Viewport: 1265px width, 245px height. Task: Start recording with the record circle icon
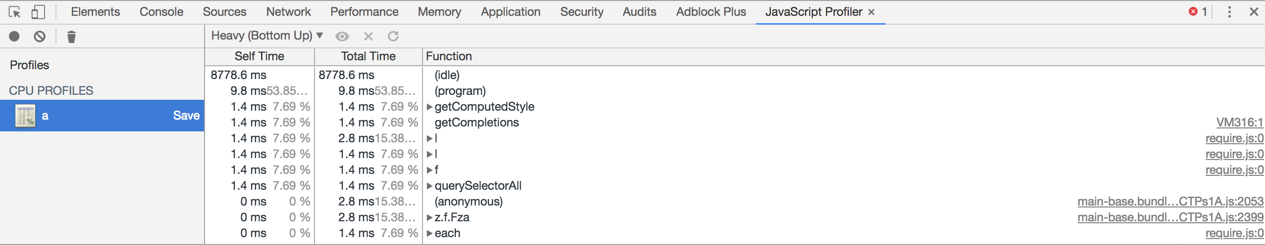pos(14,36)
